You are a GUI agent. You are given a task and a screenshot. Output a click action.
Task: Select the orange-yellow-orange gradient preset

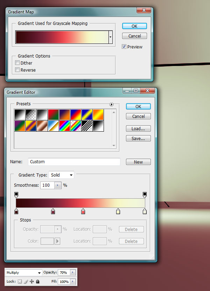pyautogui.click(x=98, y=114)
